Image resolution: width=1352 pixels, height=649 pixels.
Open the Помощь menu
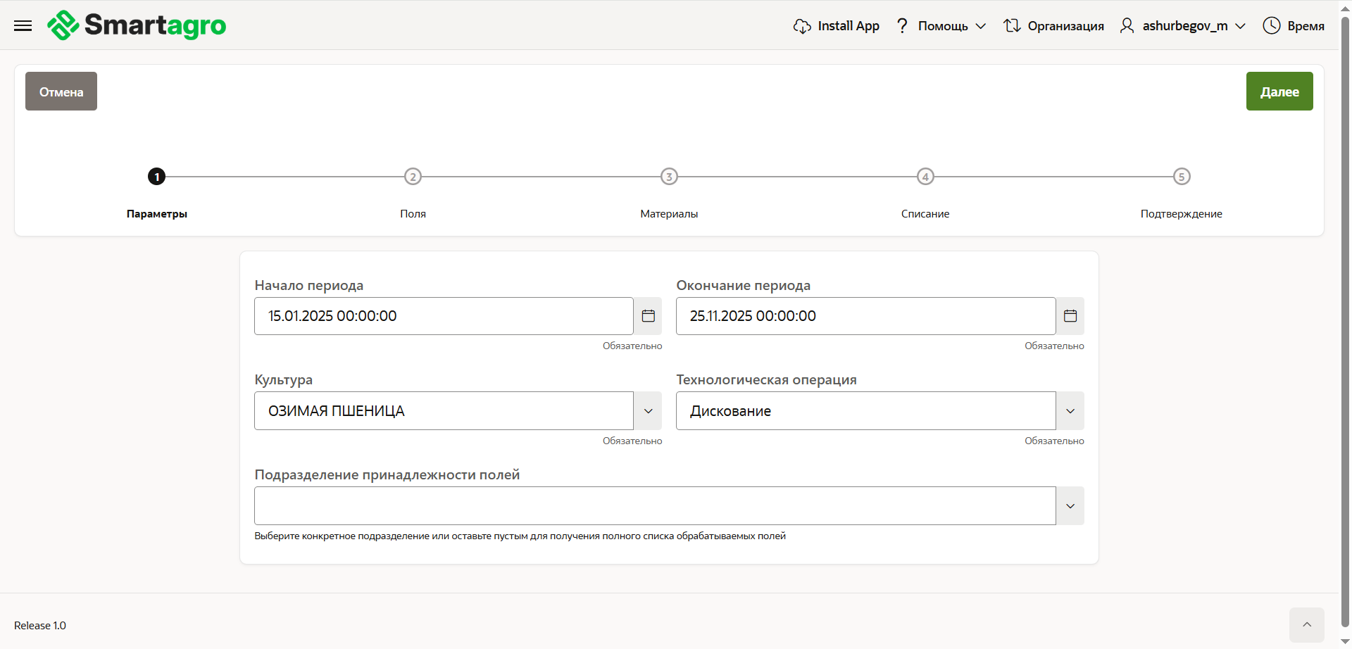tap(942, 26)
